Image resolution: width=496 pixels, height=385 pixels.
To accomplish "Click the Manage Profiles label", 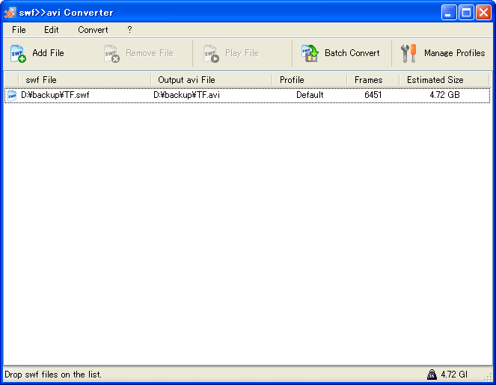I will point(455,53).
